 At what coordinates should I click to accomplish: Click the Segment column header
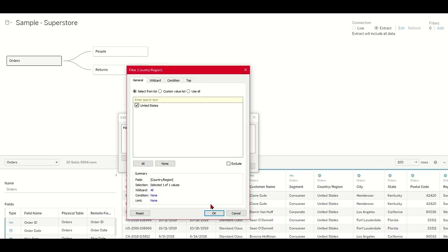pyautogui.click(x=296, y=187)
